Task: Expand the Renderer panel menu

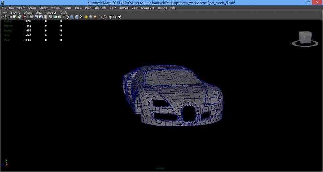Action: pos(51,13)
